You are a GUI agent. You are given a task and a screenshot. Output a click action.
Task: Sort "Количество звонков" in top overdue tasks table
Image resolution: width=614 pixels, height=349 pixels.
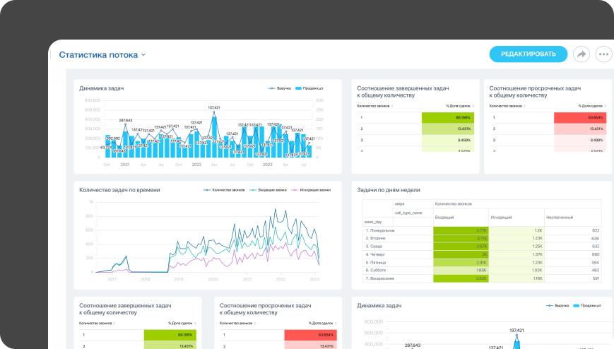(507, 105)
